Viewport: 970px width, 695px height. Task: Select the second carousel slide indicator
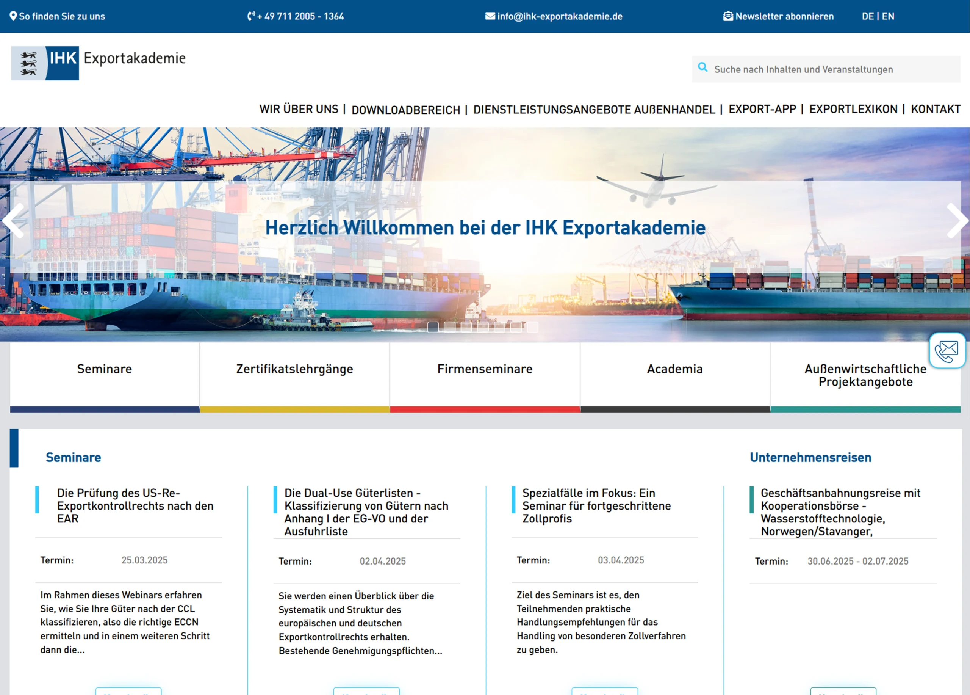point(449,327)
